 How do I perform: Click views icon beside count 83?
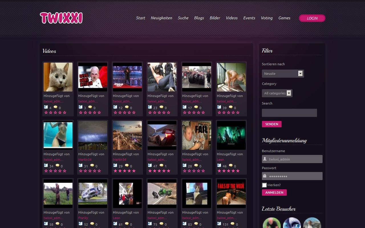tap(184, 224)
